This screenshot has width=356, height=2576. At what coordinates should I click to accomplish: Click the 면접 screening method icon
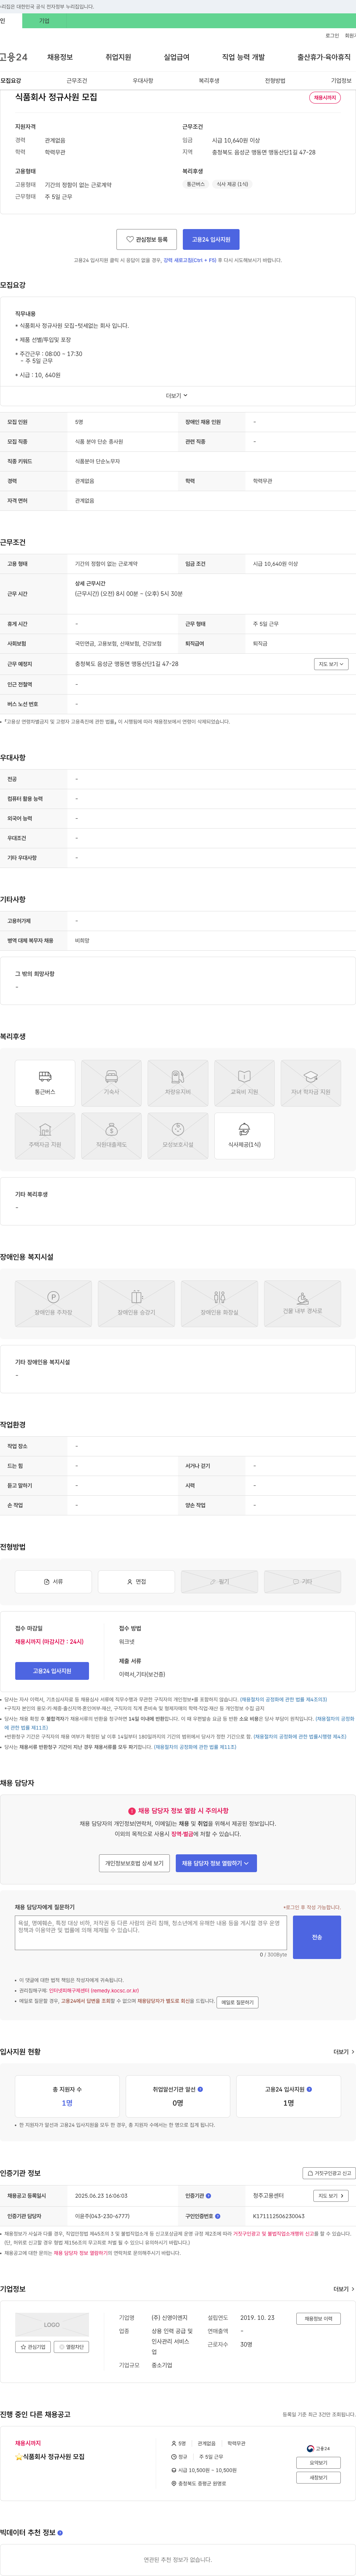click(136, 1582)
